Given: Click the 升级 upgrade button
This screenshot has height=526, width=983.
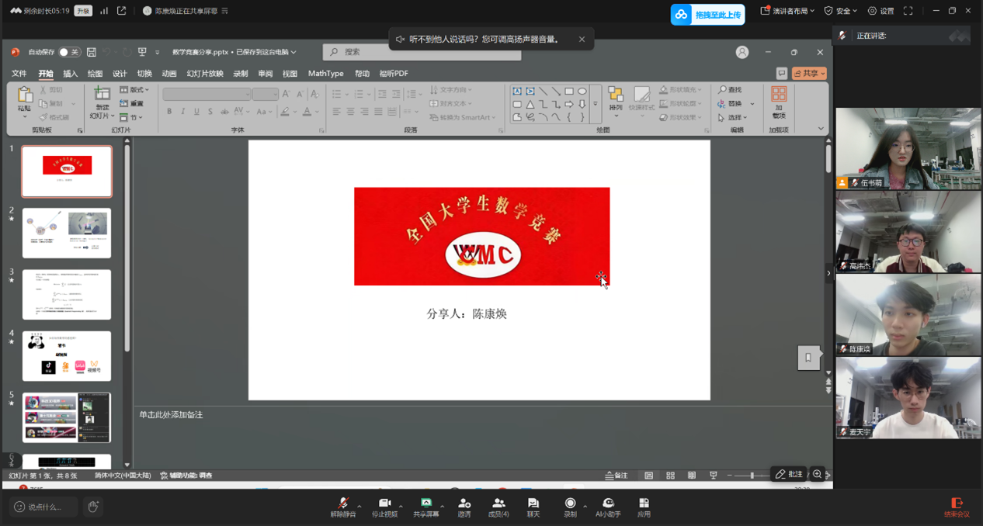Looking at the screenshot, I should pyautogui.click(x=82, y=11).
